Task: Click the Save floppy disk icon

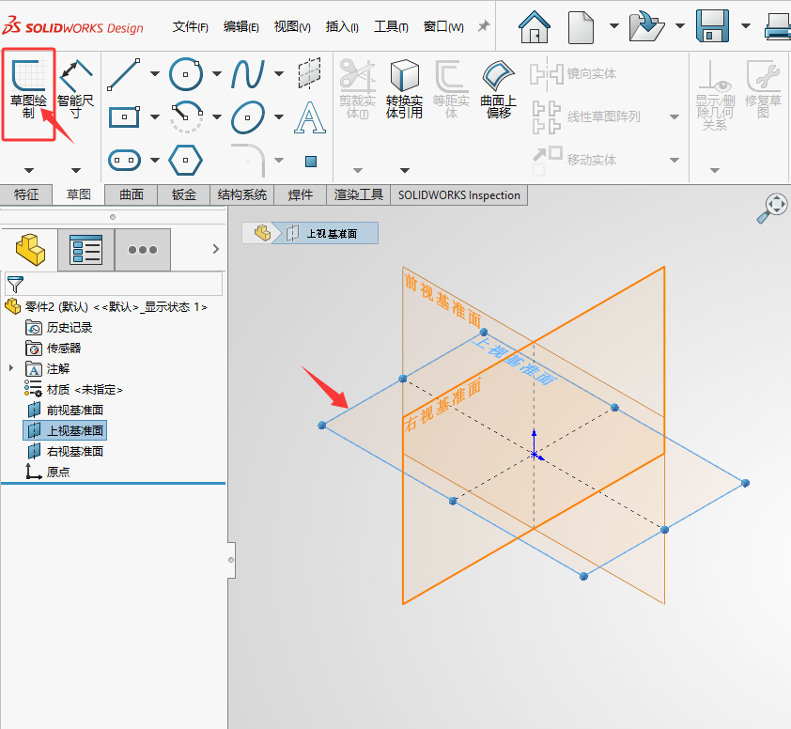Action: click(x=712, y=25)
